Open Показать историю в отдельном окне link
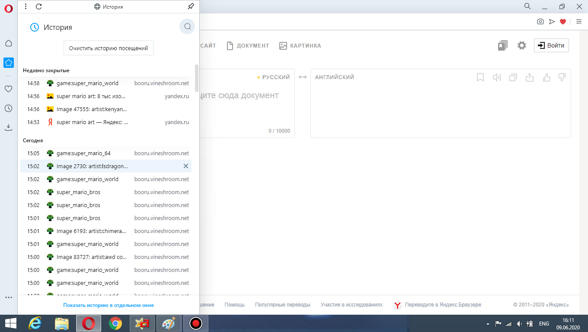Image resolution: width=588 pixels, height=332 pixels. [109, 305]
